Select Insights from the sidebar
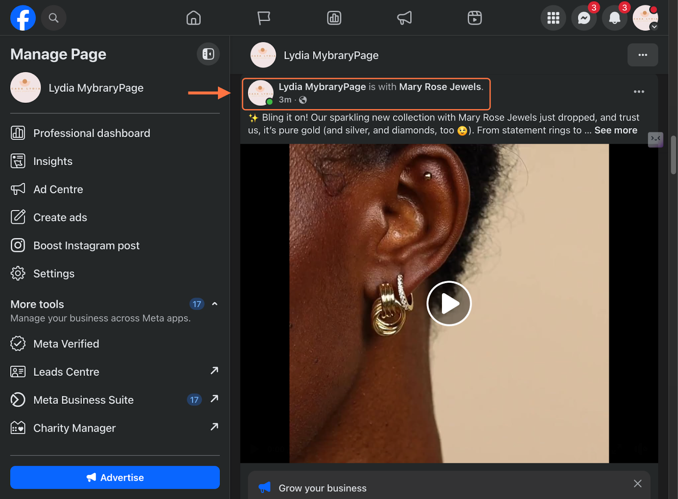The width and height of the screenshot is (678, 499). pos(53,161)
